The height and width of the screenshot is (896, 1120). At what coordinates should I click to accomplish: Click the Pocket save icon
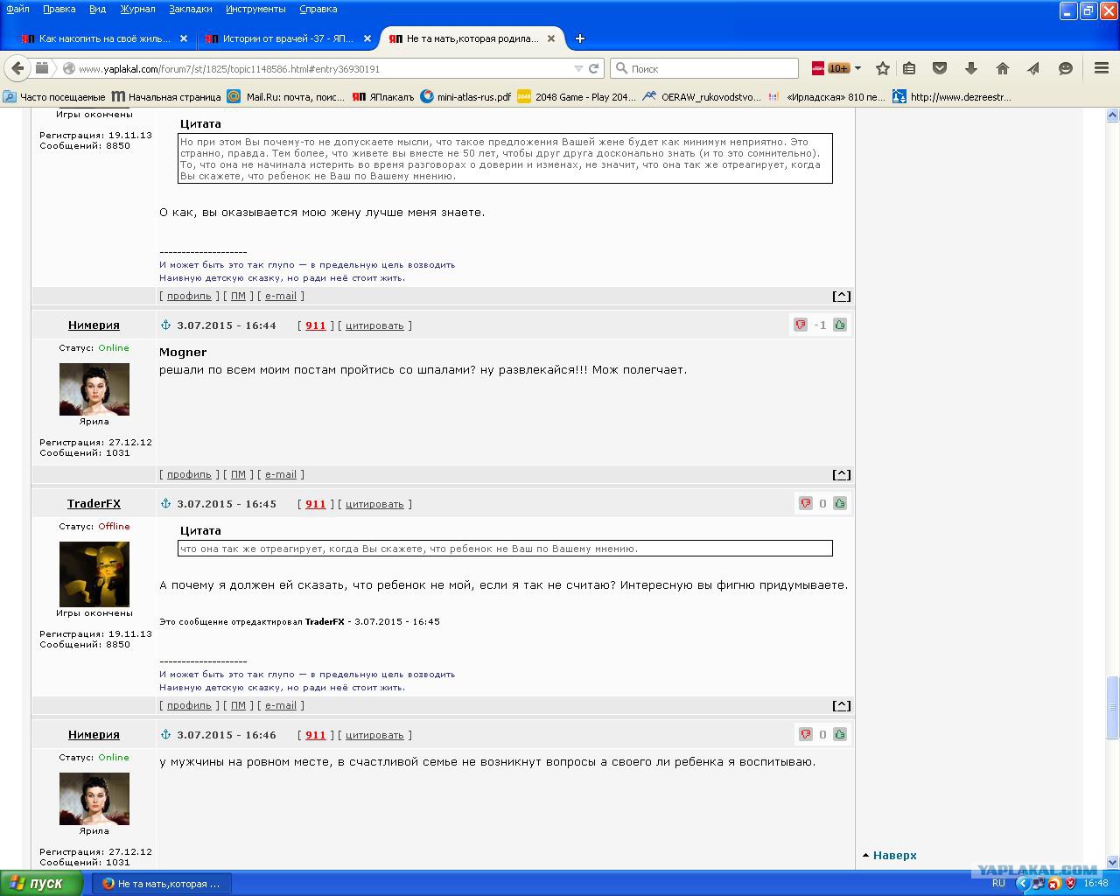click(940, 68)
